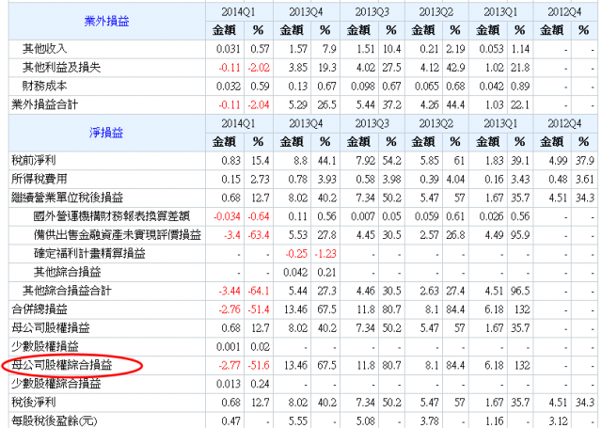Click the 2013Q1 column header in 淨損益 table
The width and height of the screenshot is (602, 428).
500,123
